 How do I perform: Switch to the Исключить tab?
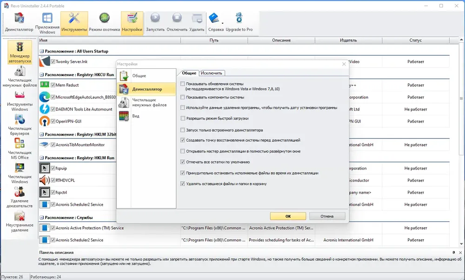click(212, 73)
